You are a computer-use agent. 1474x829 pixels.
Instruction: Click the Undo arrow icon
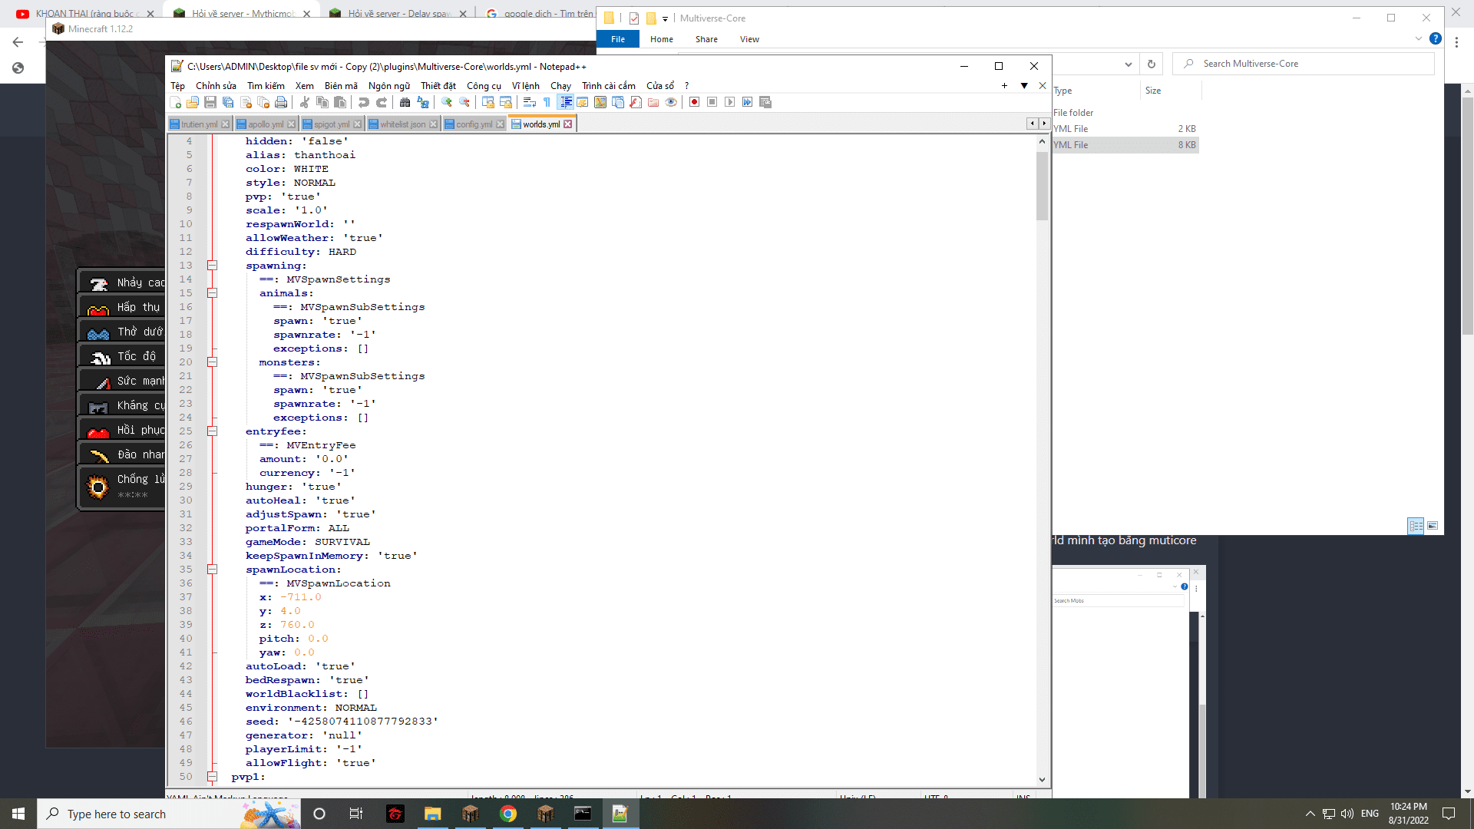tap(364, 102)
